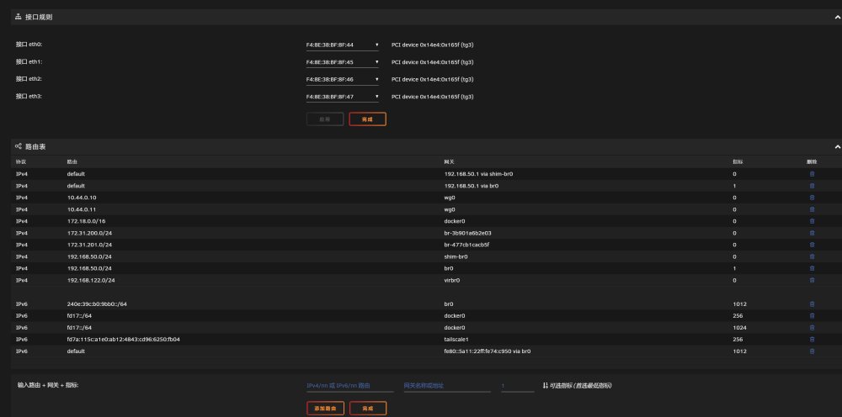Delete the IPv6 default route via br0
The width and height of the screenshot is (842, 417).
[x=812, y=351]
